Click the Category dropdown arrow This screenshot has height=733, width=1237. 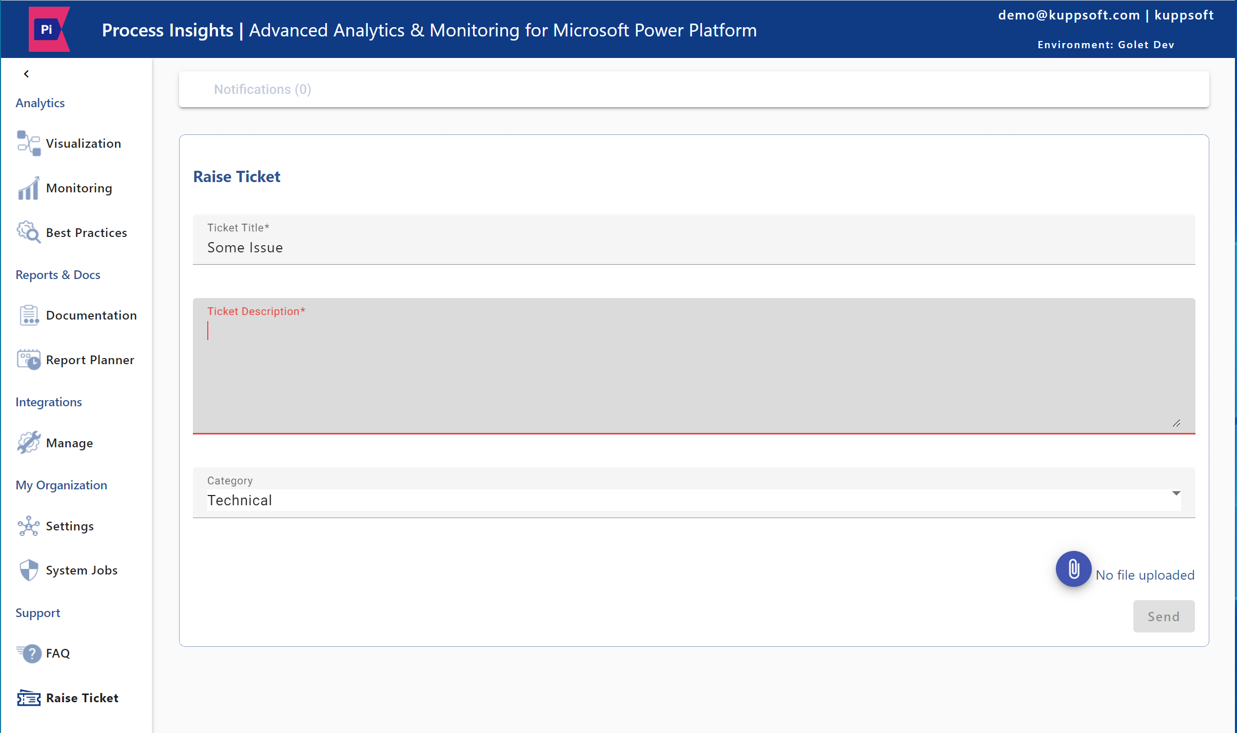(x=1176, y=493)
